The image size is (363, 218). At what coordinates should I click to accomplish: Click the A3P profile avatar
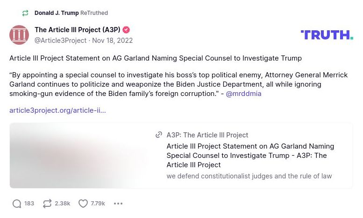pyautogui.click(x=19, y=35)
